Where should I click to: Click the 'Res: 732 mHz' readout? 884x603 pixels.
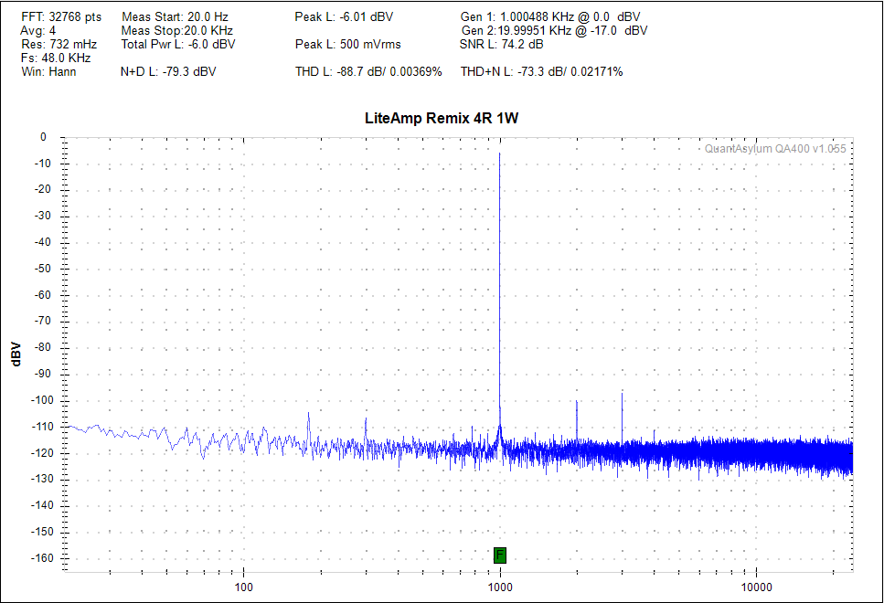tap(59, 44)
